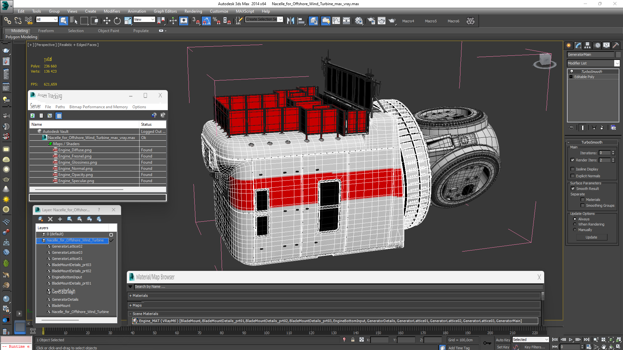Click the Mirror tool icon
Screen dimensions: 623x350
pos(290,21)
